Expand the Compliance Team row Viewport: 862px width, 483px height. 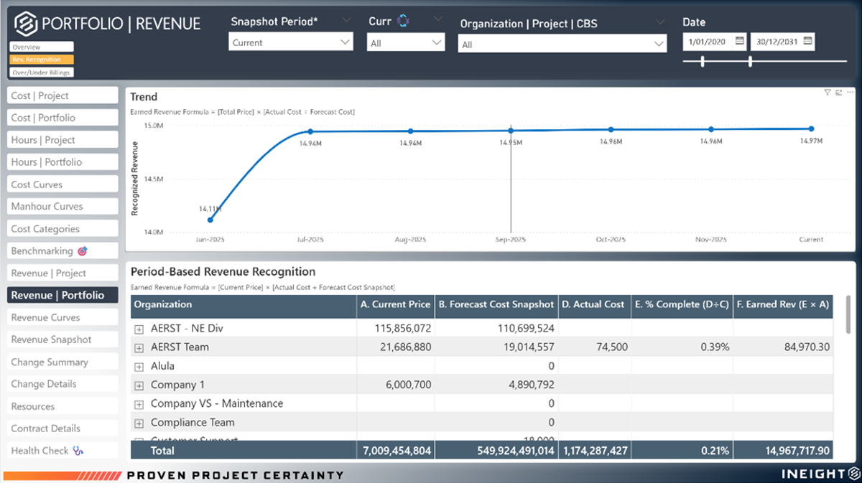tap(139, 423)
